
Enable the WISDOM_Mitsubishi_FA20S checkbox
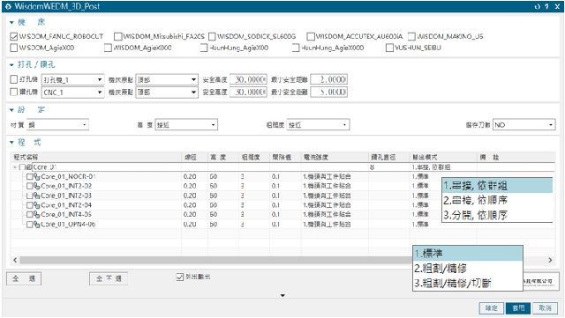(x=117, y=36)
